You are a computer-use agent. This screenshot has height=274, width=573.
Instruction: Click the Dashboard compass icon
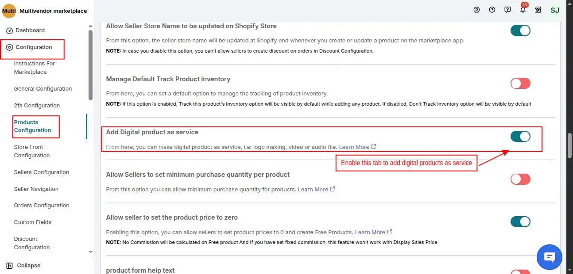(x=9, y=30)
